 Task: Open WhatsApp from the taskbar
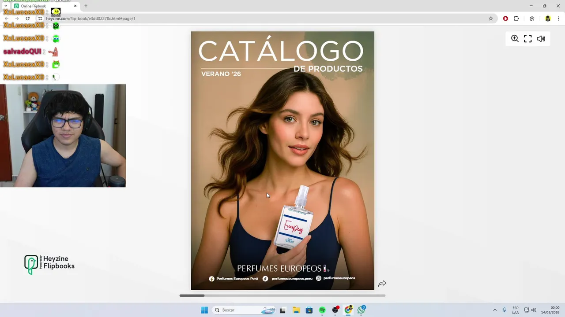(362, 310)
